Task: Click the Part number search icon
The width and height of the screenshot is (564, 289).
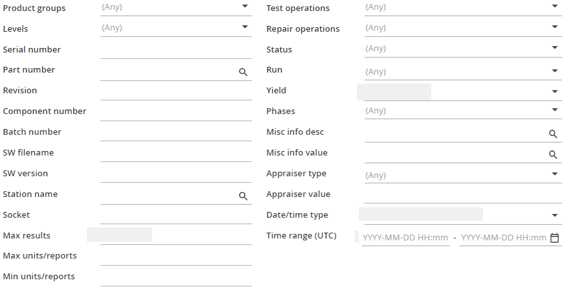Action: (243, 72)
